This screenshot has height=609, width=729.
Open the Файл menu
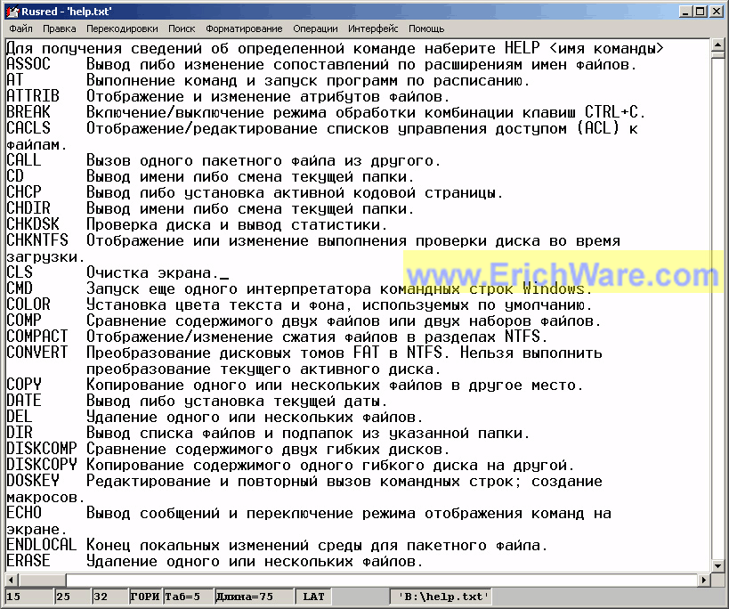(20, 28)
